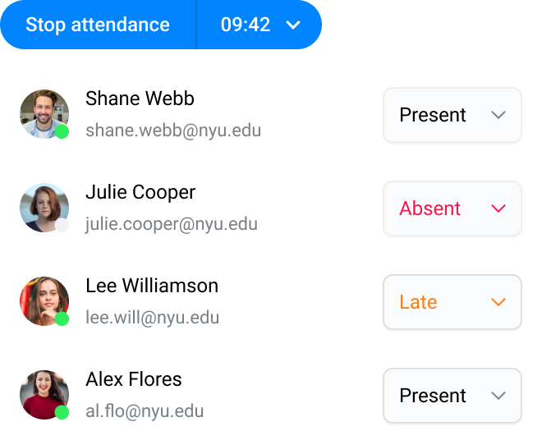Select the Shane Webb name
This screenshot has width=542, height=440.
click(x=140, y=99)
